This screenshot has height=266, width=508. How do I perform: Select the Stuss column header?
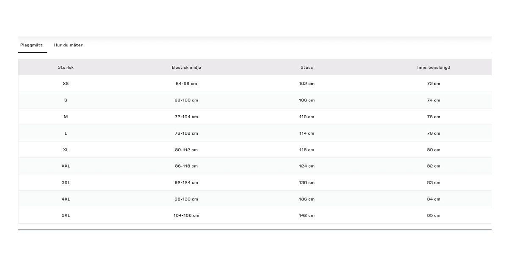(x=306, y=68)
